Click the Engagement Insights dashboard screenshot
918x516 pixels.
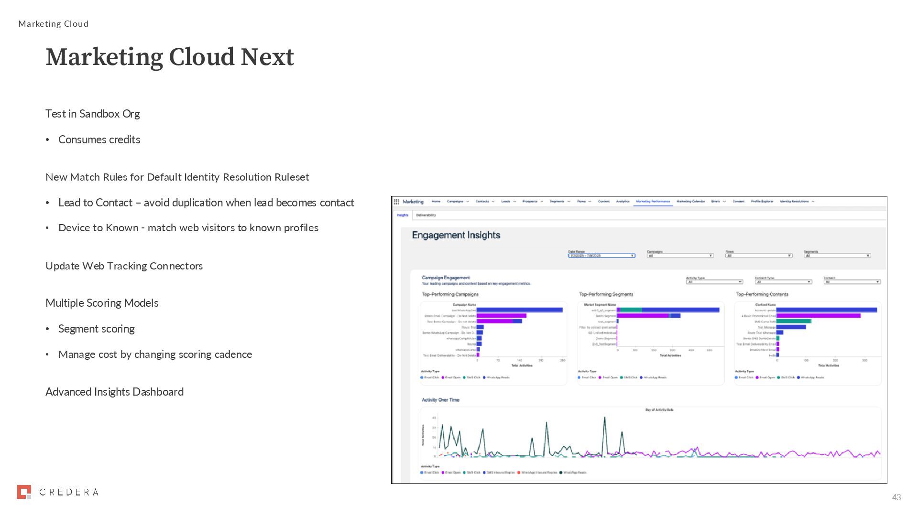click(x=639, y=340)
